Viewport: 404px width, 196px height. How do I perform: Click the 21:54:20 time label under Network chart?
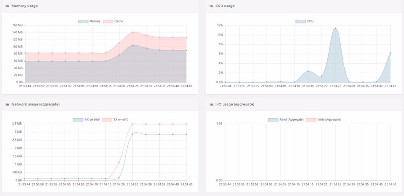pos(119,184)
